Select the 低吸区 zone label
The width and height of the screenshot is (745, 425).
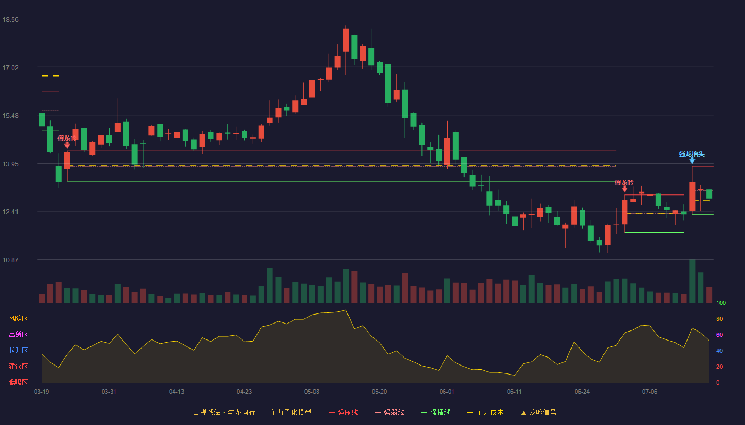coord(18,382)
